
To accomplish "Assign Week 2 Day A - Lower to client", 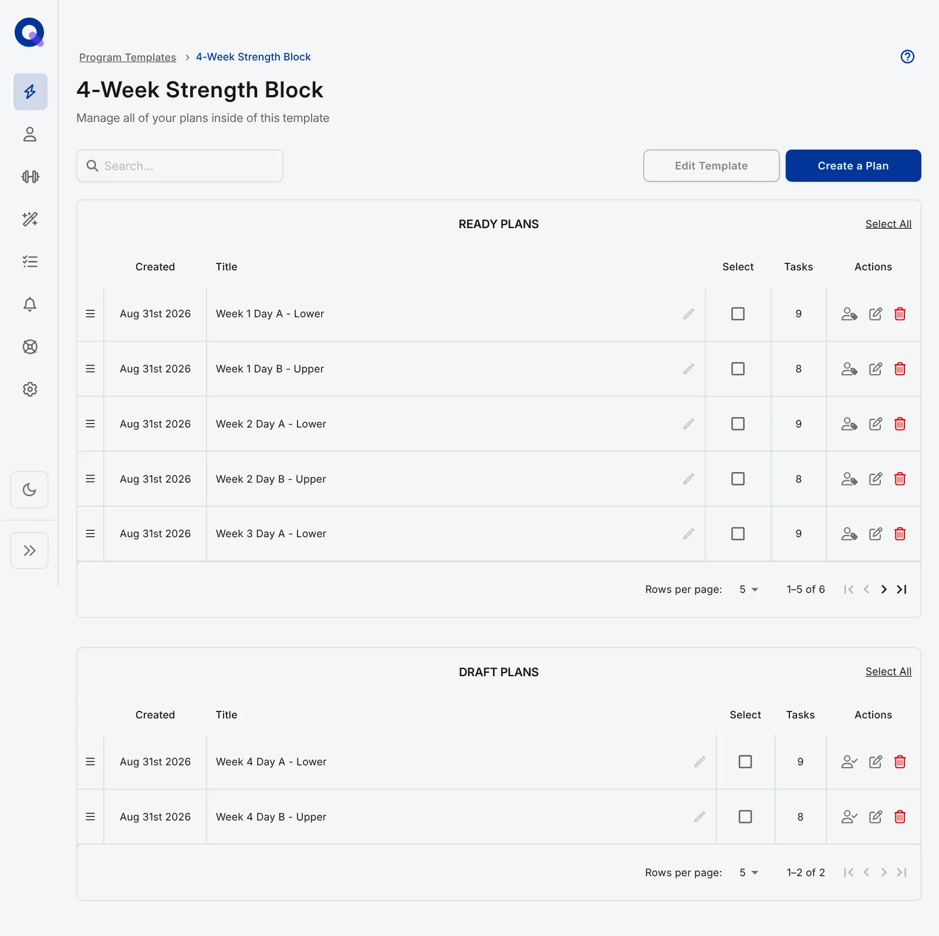I will point(849,424).
